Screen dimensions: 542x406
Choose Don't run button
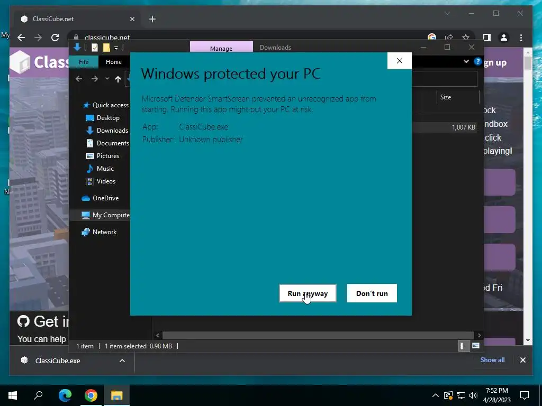(372, 293)
